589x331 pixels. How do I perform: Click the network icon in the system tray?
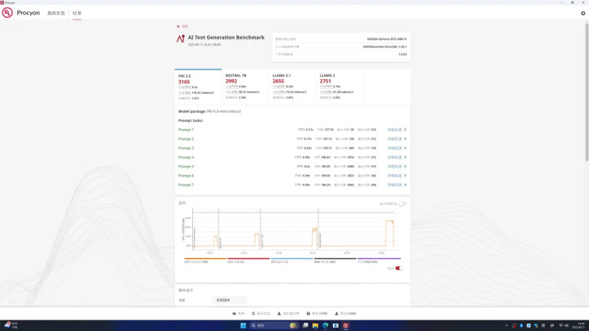[x=561, y=325]
